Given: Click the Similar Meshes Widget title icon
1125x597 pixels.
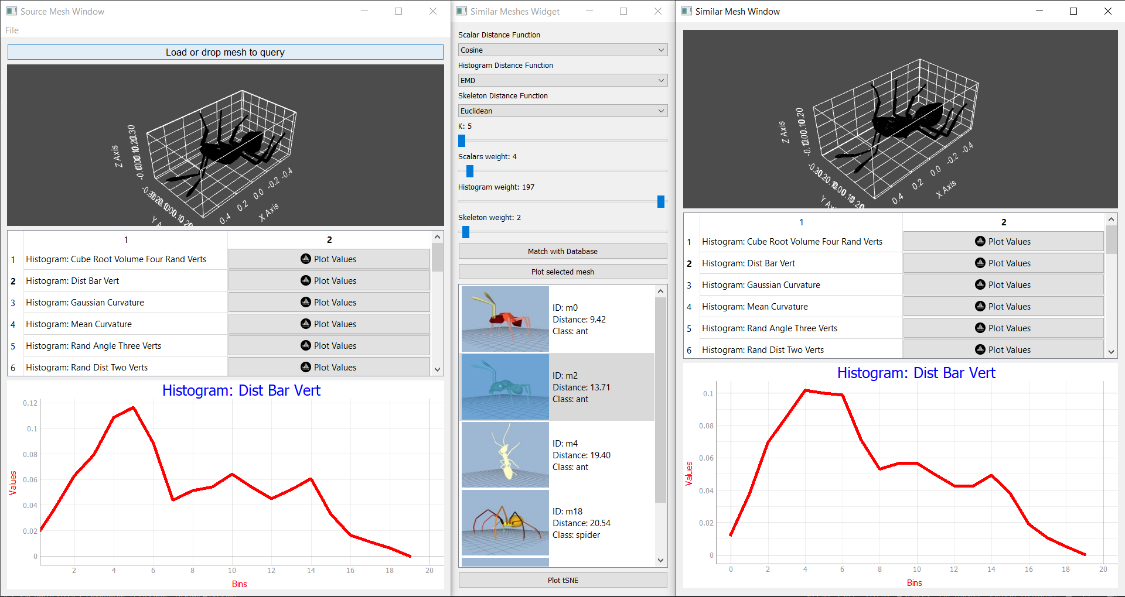Looking at the screenshot, I should click(462, 11).
